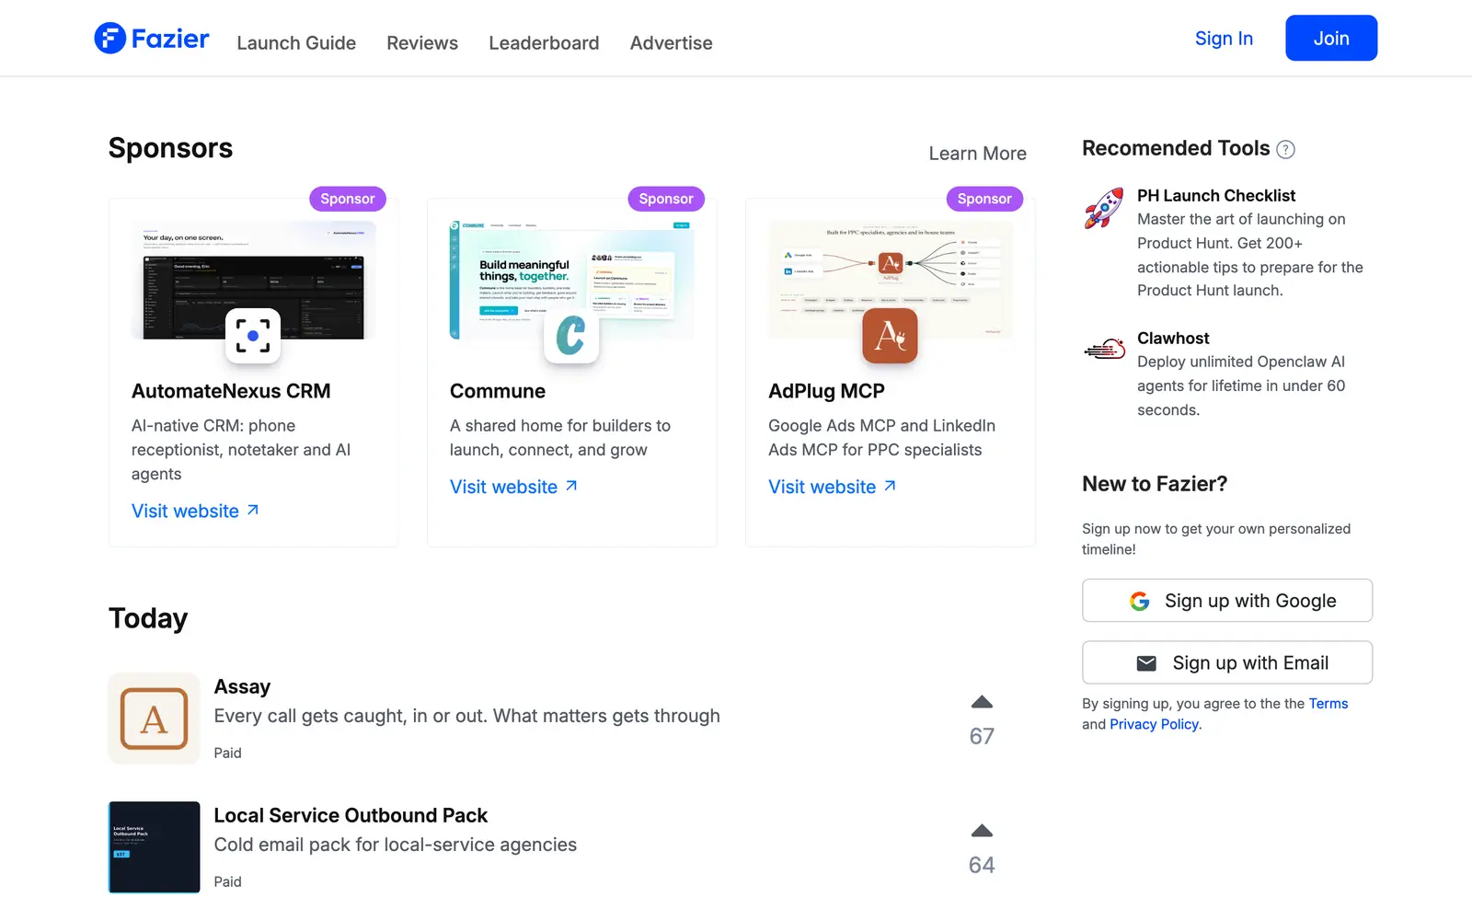The width and height of the screenshot is (1472, 920).
Task: Open the Launch Guide menu item
Action: click(x=296, y=43)
